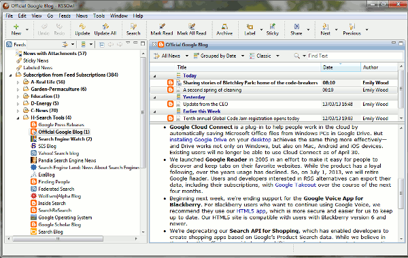Click the Find Text search field
The image size is (408, 258).
pos(355,56)
